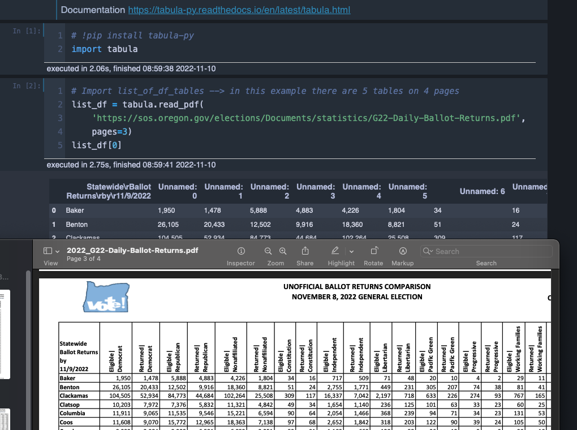Screen dimensions: 577x430
Task: Show the Markup toolbar
Action: tap(403, 251)
